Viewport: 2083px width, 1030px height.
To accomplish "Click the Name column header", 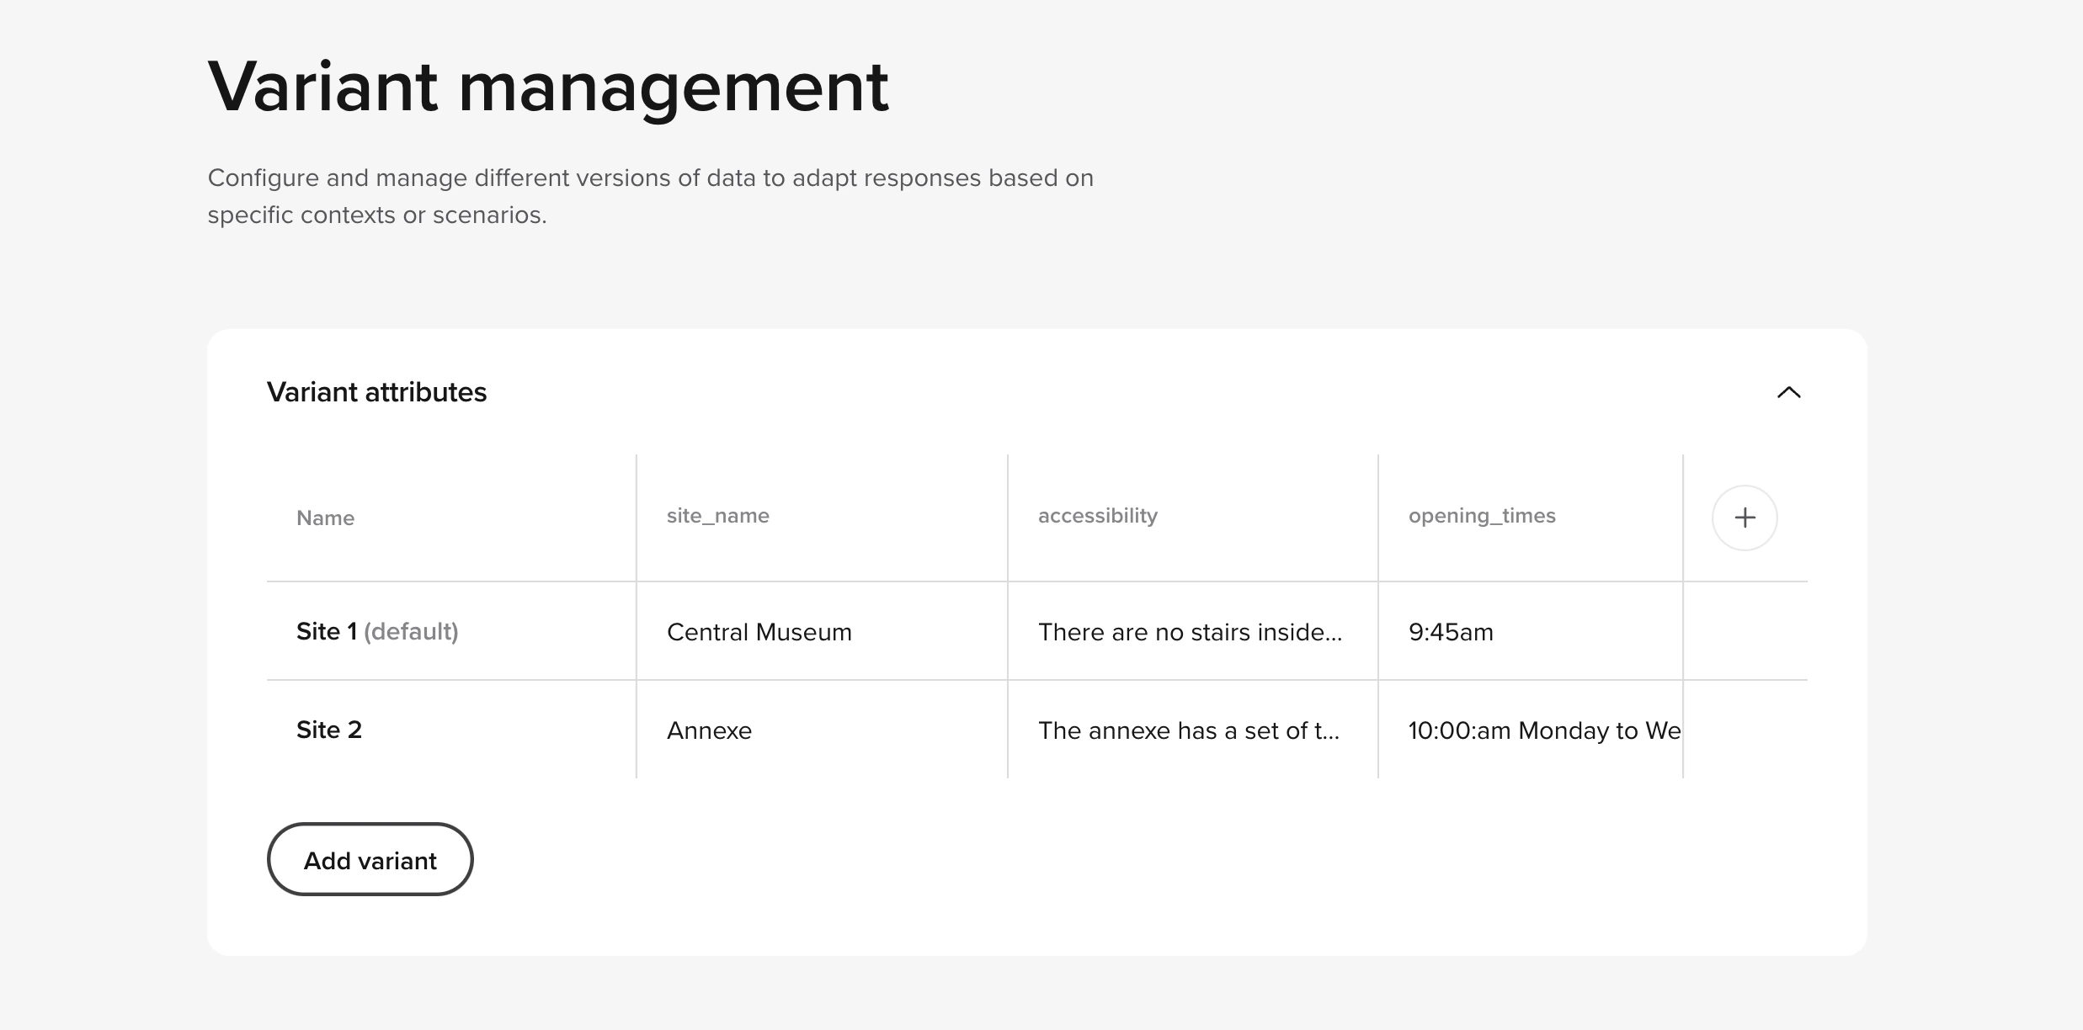I will (x=325, y=518).
